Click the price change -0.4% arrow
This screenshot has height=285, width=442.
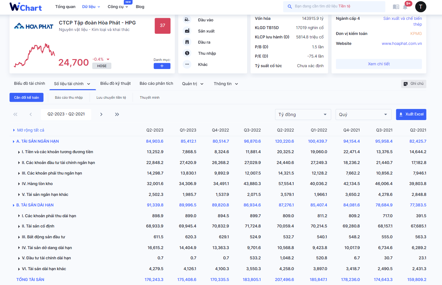click(108, 59)
